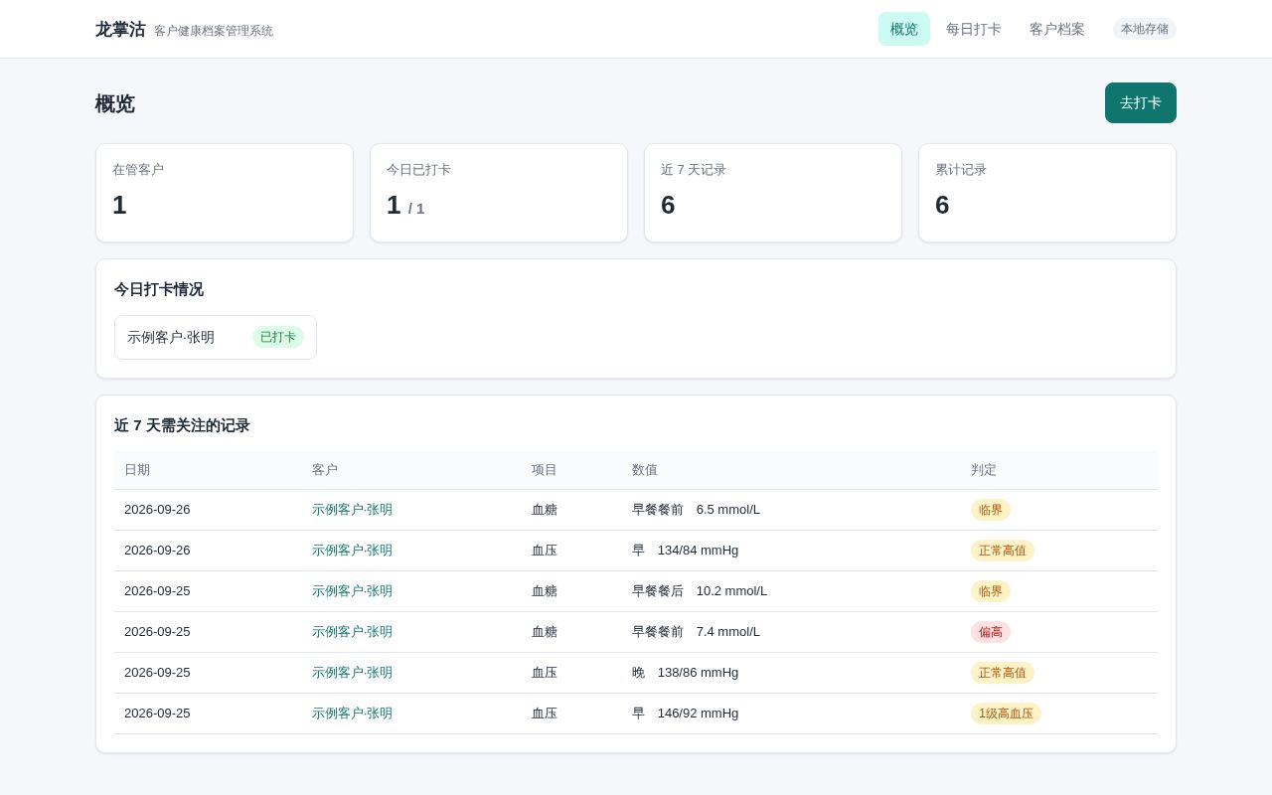1272x795 pixels.
Task: Click the 近 7 天需关注的记录 heading
Action: click(182, 425)
